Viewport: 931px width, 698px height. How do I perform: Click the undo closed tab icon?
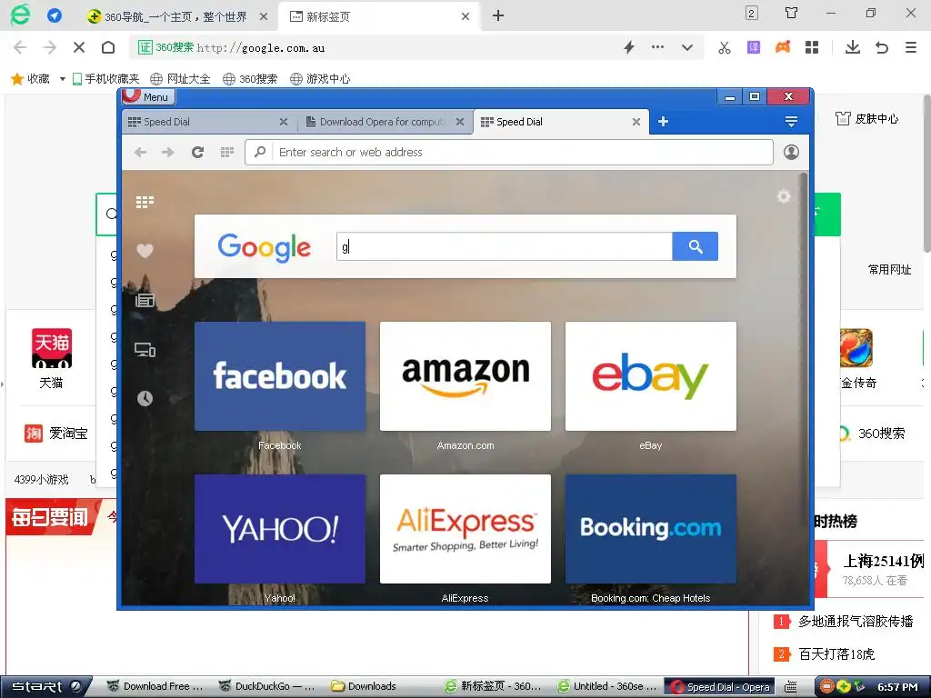[x=882, y=47]
